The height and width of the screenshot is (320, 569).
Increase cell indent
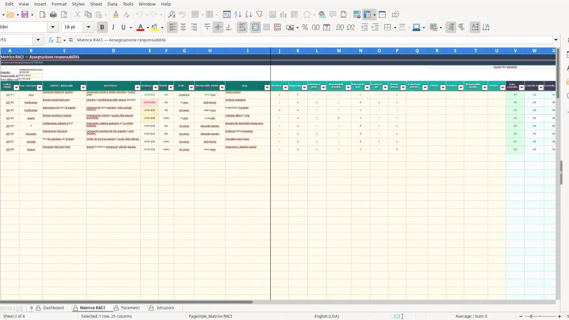pyautogui.click(x=364, y=27)
